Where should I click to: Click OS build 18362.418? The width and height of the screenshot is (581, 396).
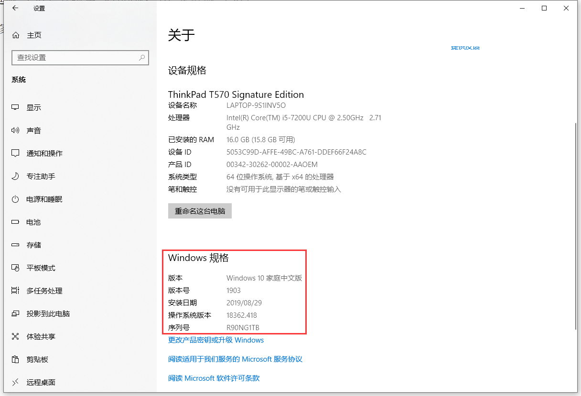242,315
